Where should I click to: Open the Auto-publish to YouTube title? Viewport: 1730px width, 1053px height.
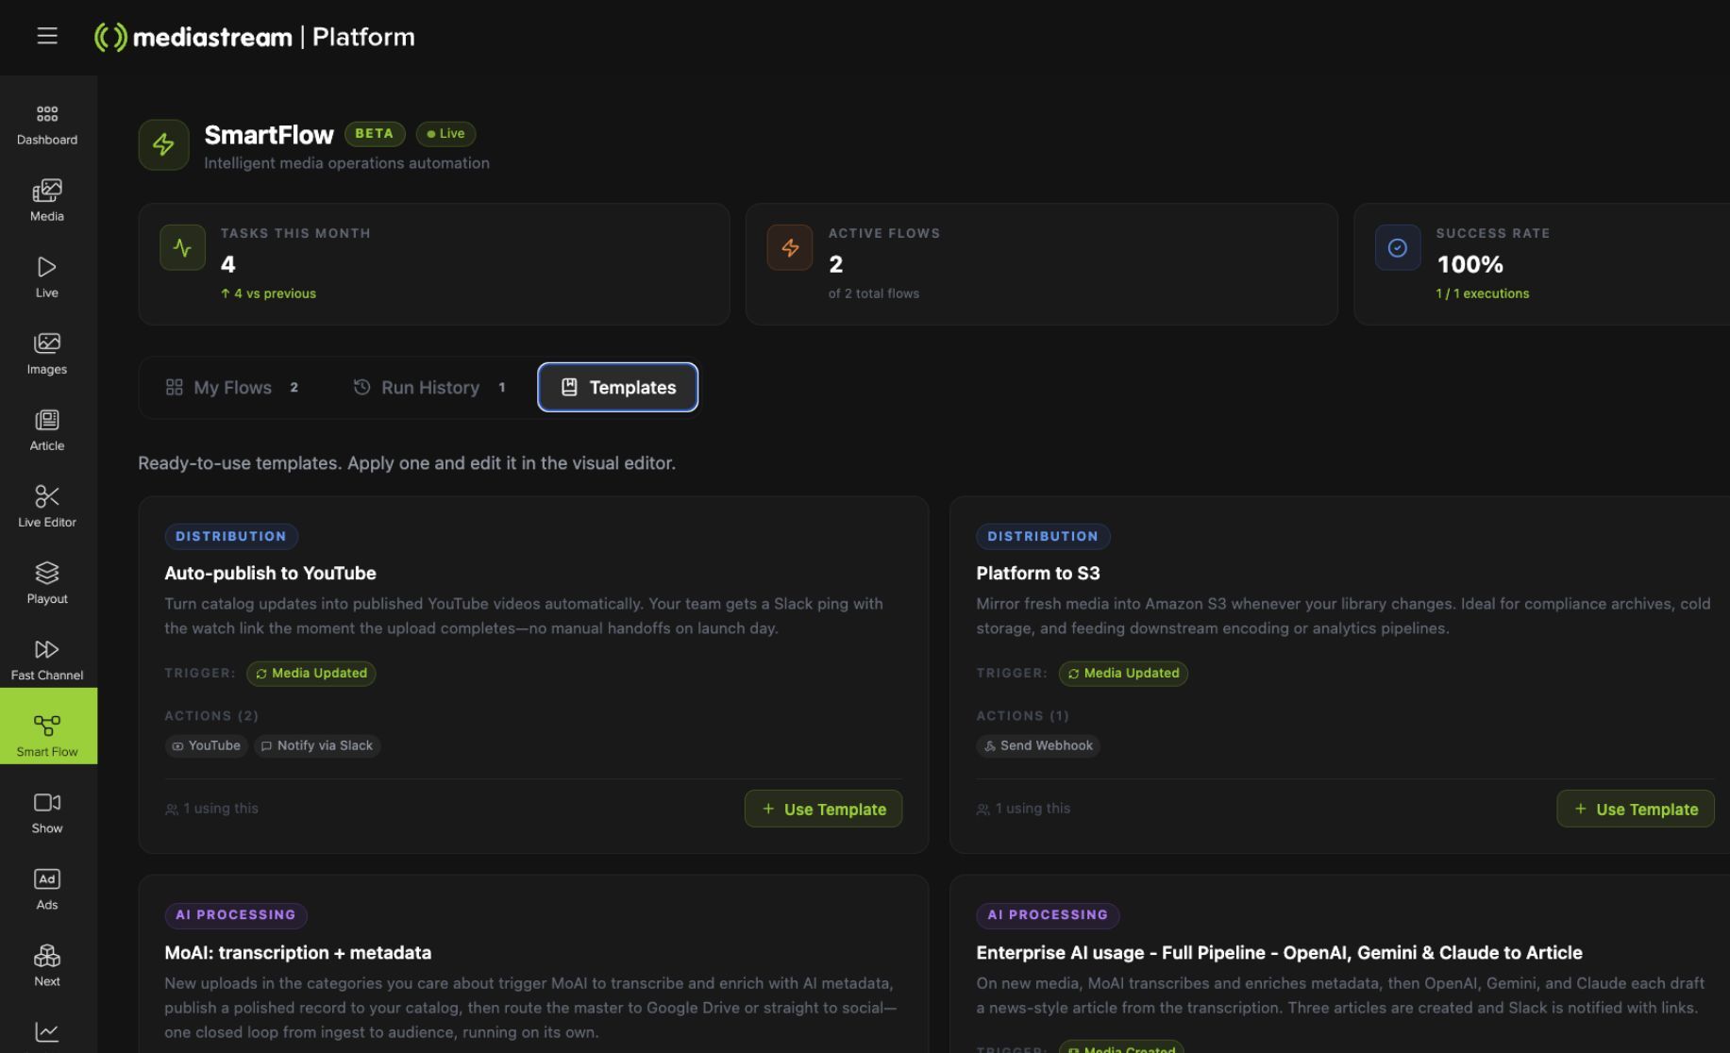(270, 573)
